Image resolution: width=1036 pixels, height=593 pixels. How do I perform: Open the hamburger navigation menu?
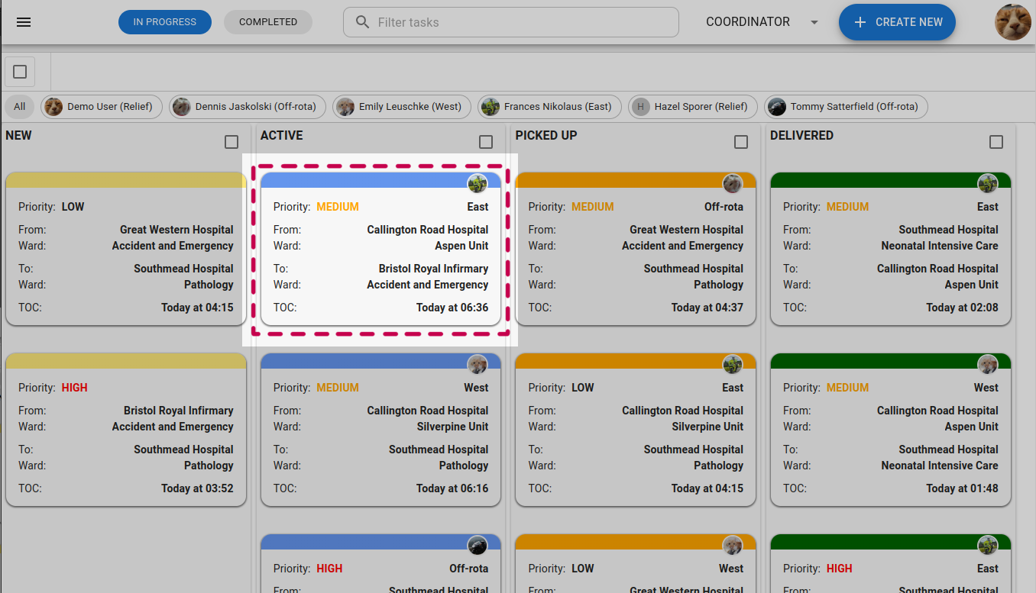[24, 21]
